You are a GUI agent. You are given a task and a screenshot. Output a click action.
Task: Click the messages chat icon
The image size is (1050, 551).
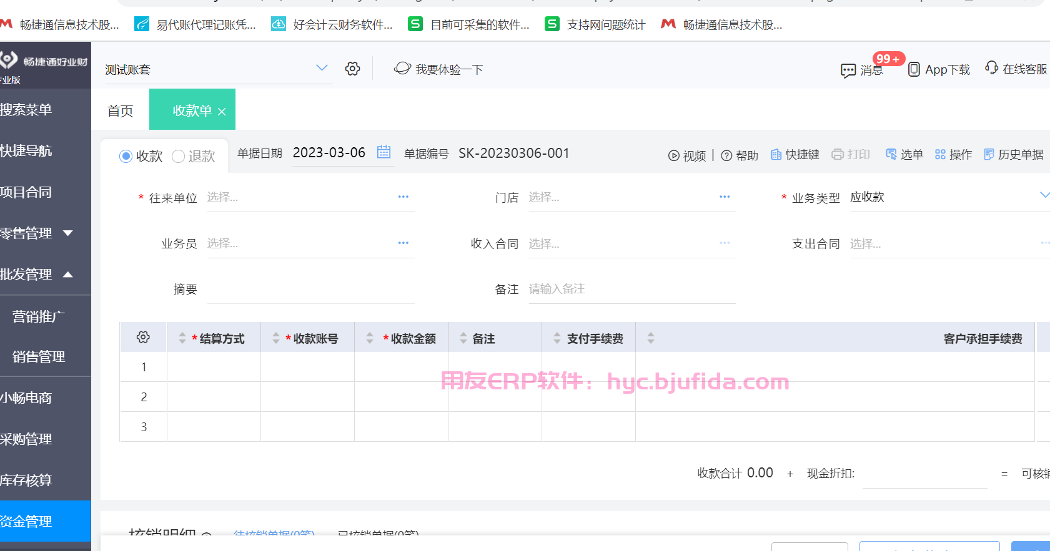(x=848, y=70)
